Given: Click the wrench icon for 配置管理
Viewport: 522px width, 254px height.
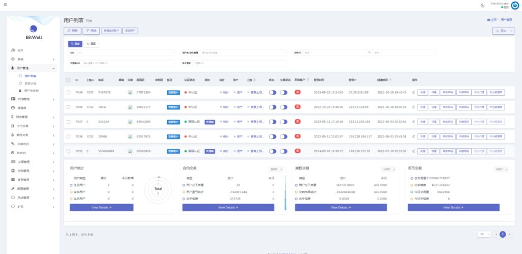Looking at the screenshot, I should coord(13,188).
